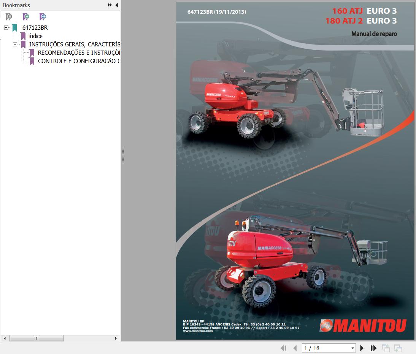Click the teal bookmark icon of 647123BR
The image size is (416, 354).
pos(14,28)
